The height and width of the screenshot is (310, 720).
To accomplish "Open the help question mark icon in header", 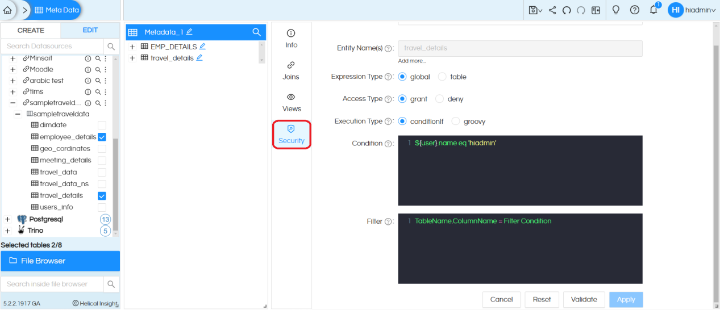I will tap(635, 10).
